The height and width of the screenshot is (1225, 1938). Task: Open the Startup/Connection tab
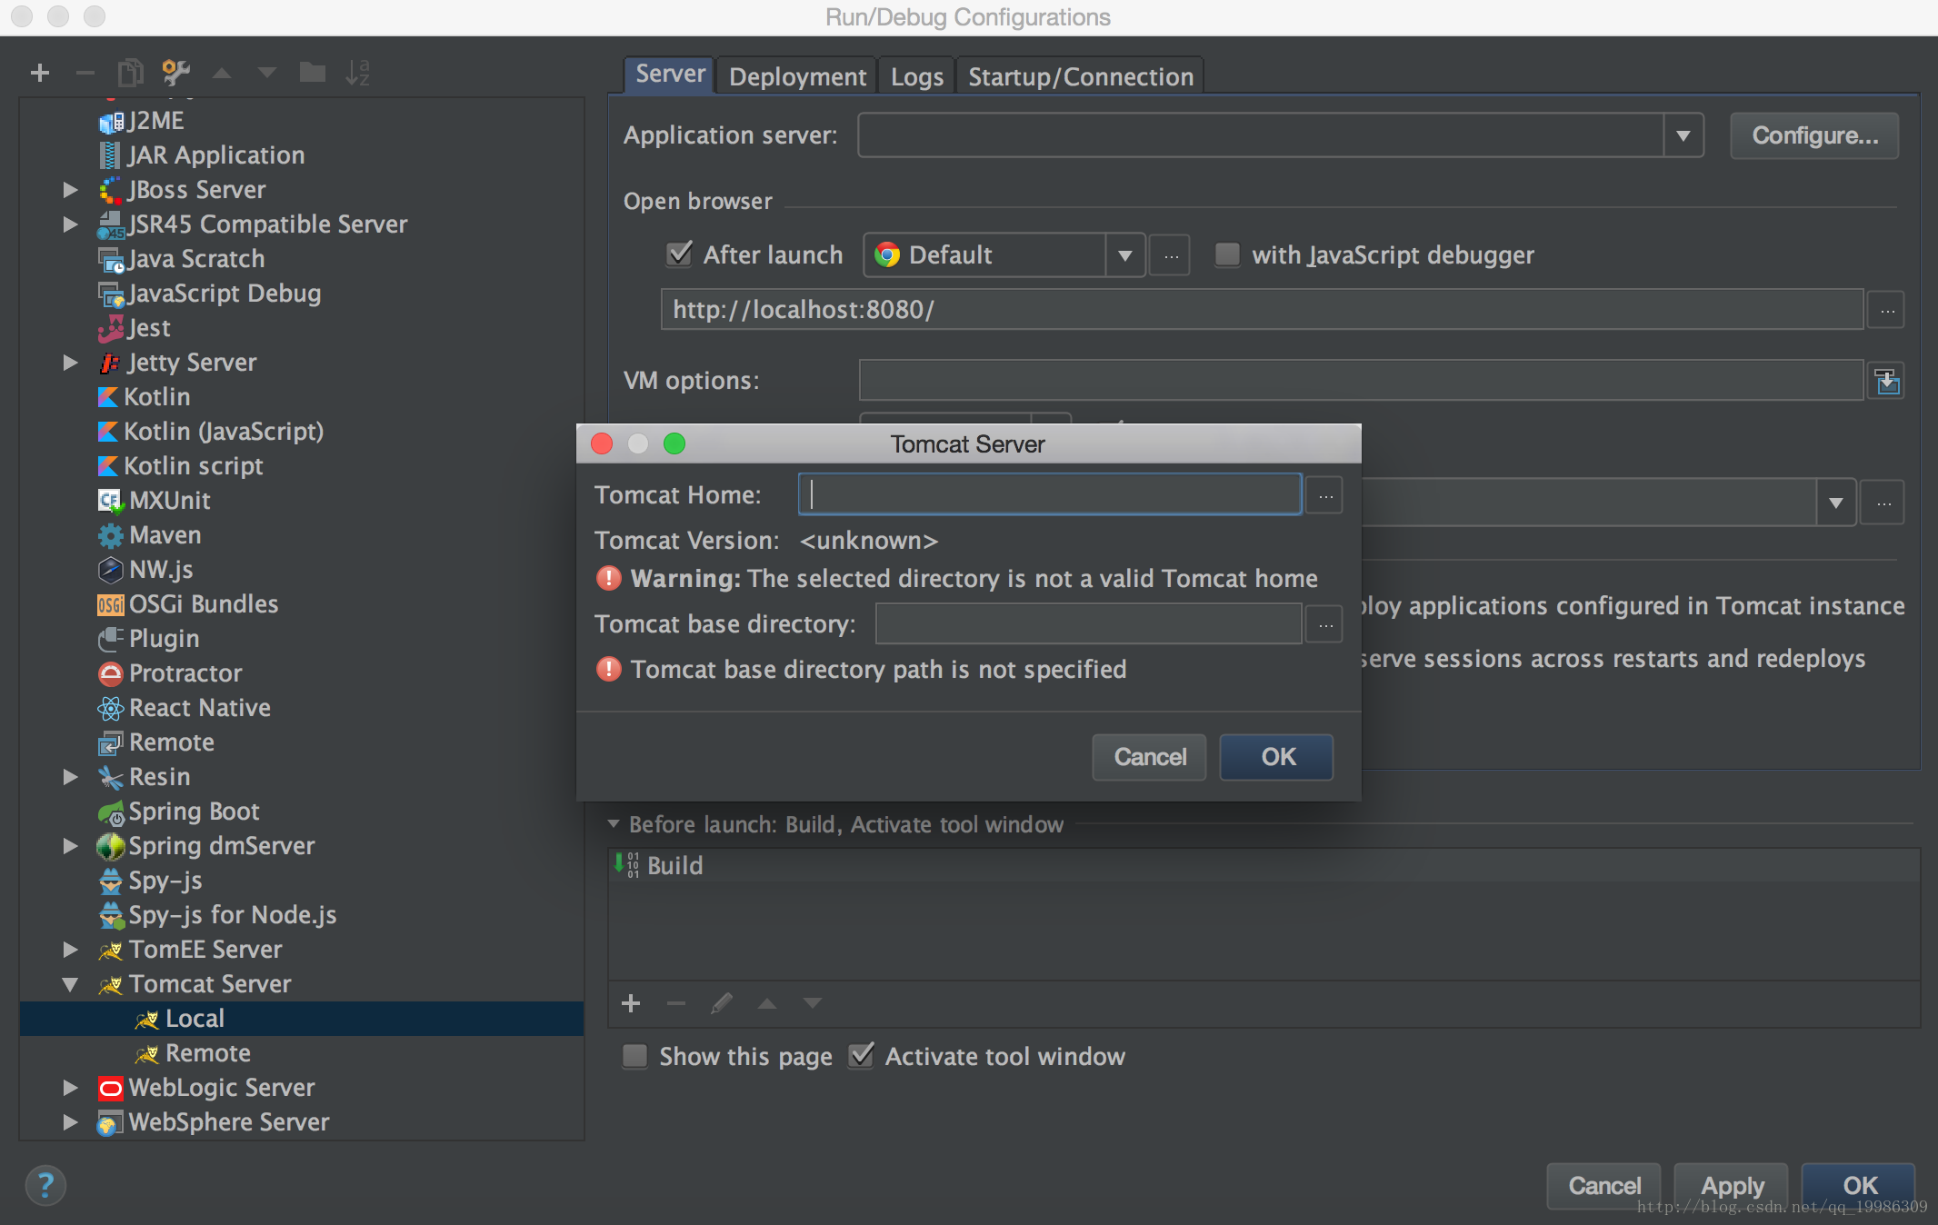(1080, 76)
